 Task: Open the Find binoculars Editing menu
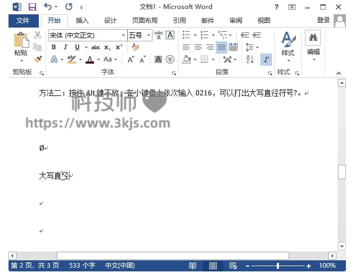click(x=313, y=38)
